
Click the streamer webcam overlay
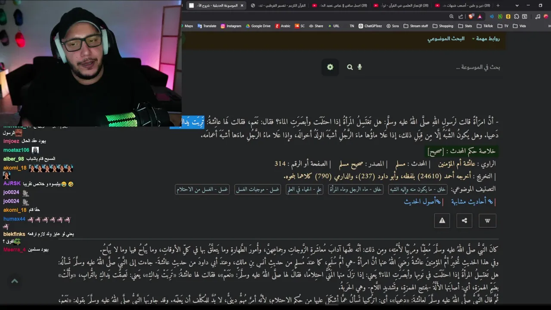(90, 63)
